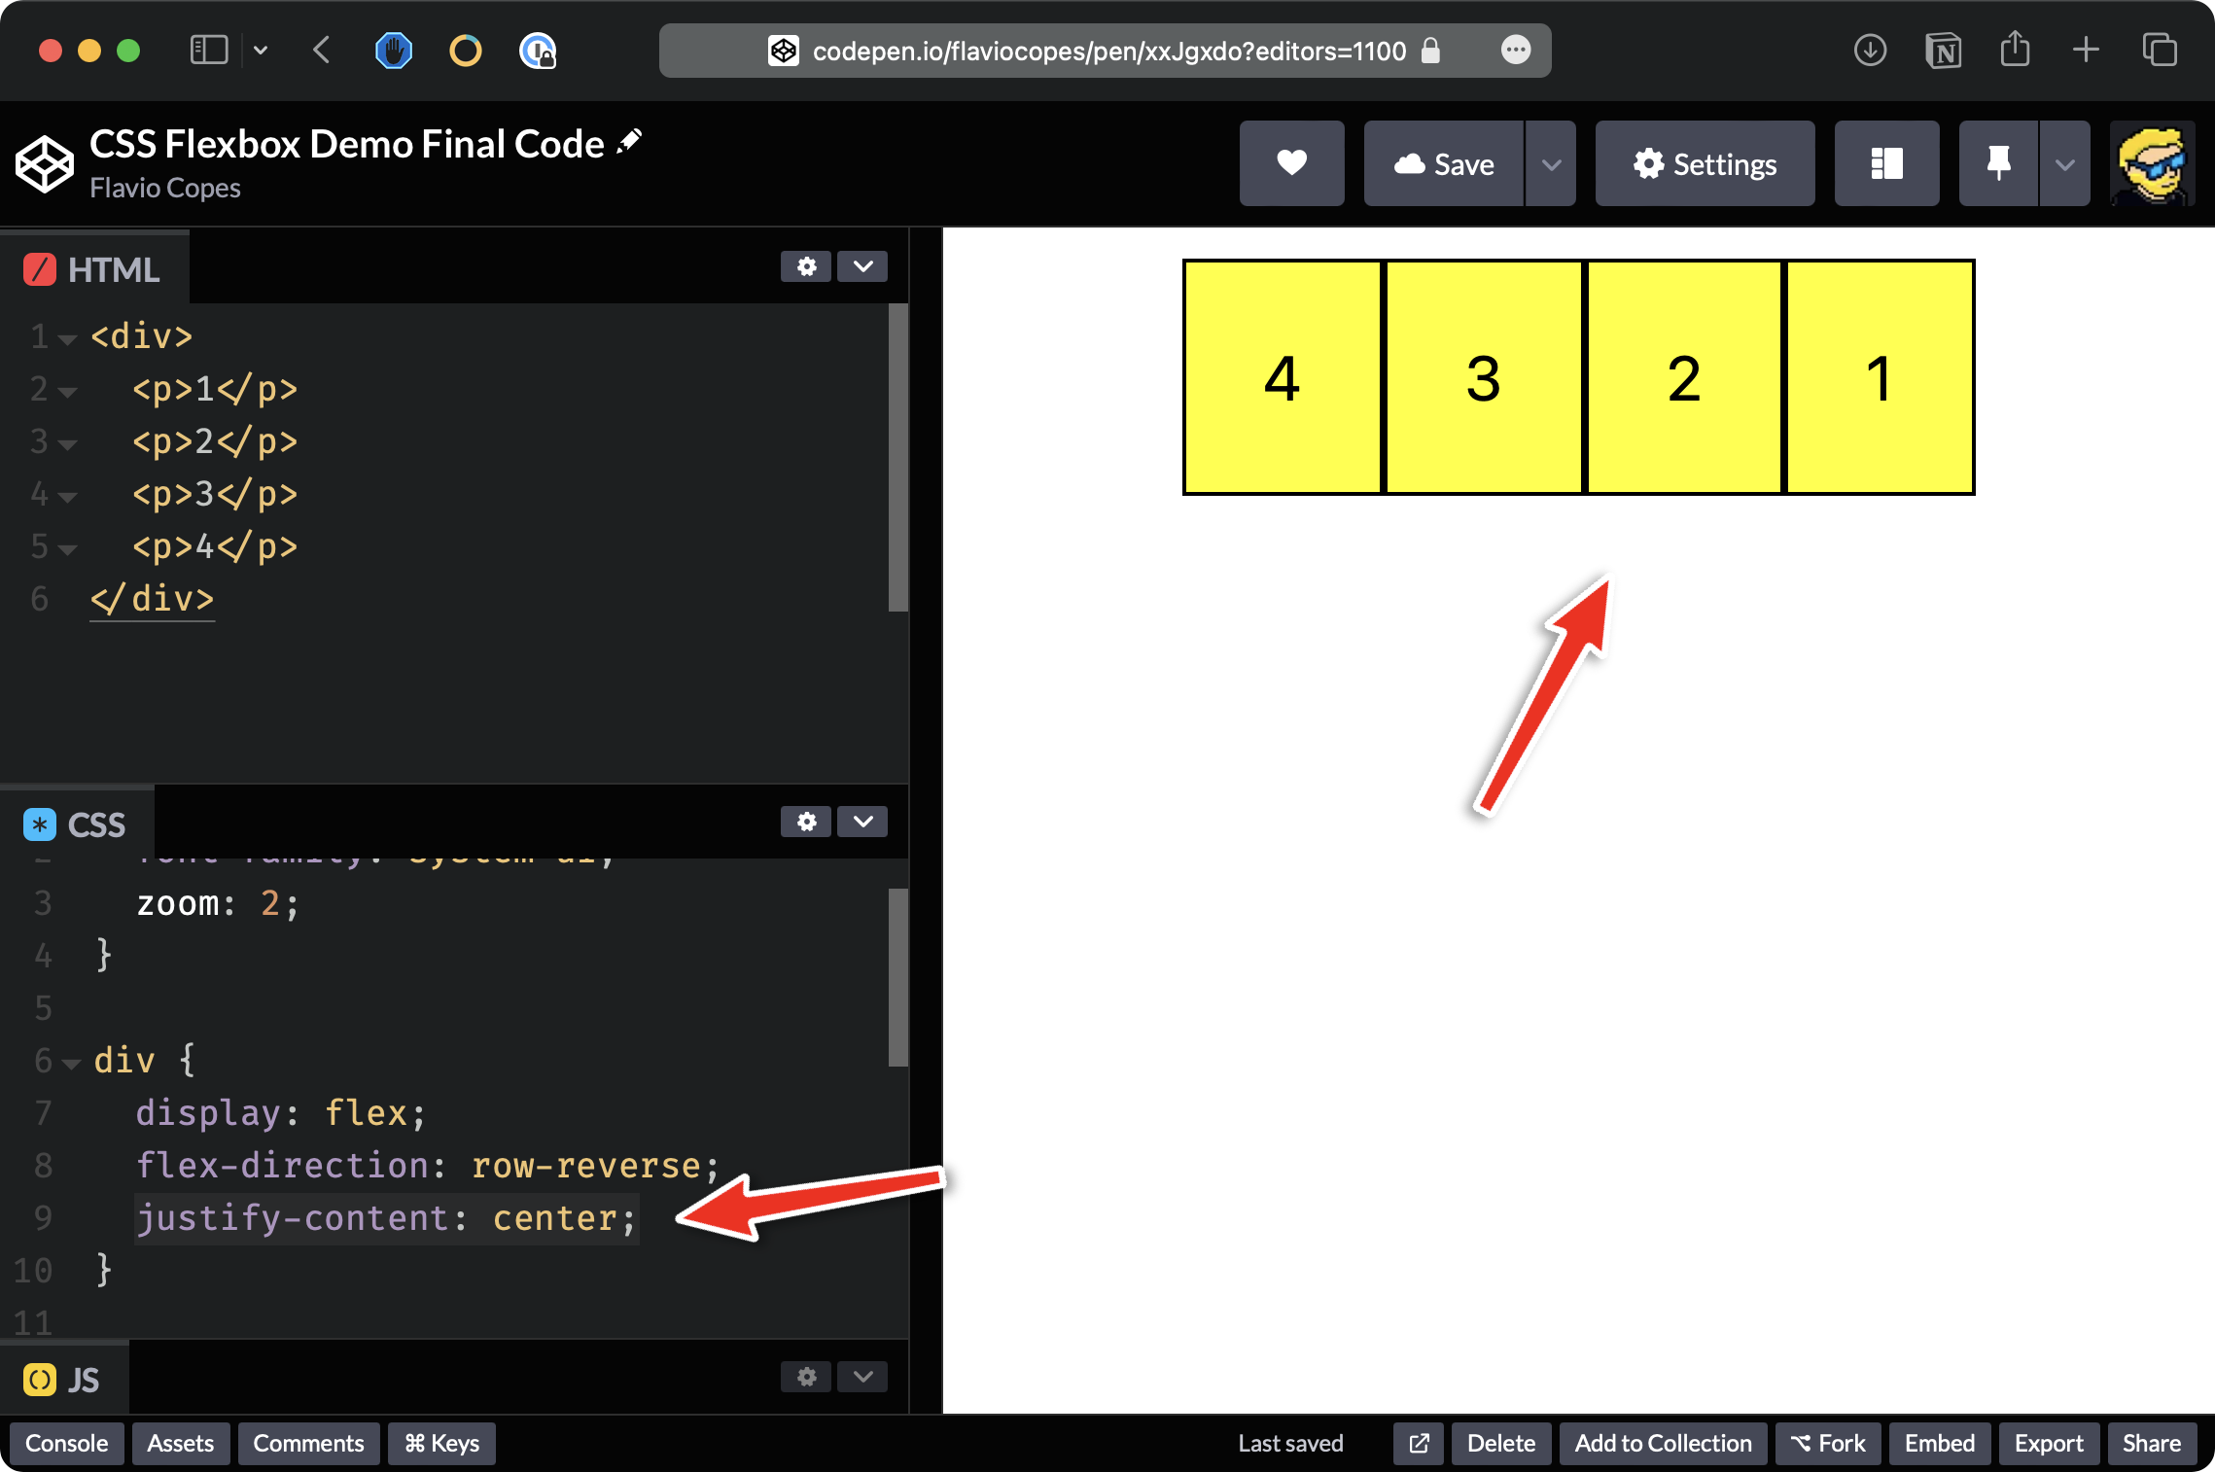Open the pin options dropdown arrow
Viewport: 2215px width, 1472px height.
pyautogui.click(x=2064, y=163)
